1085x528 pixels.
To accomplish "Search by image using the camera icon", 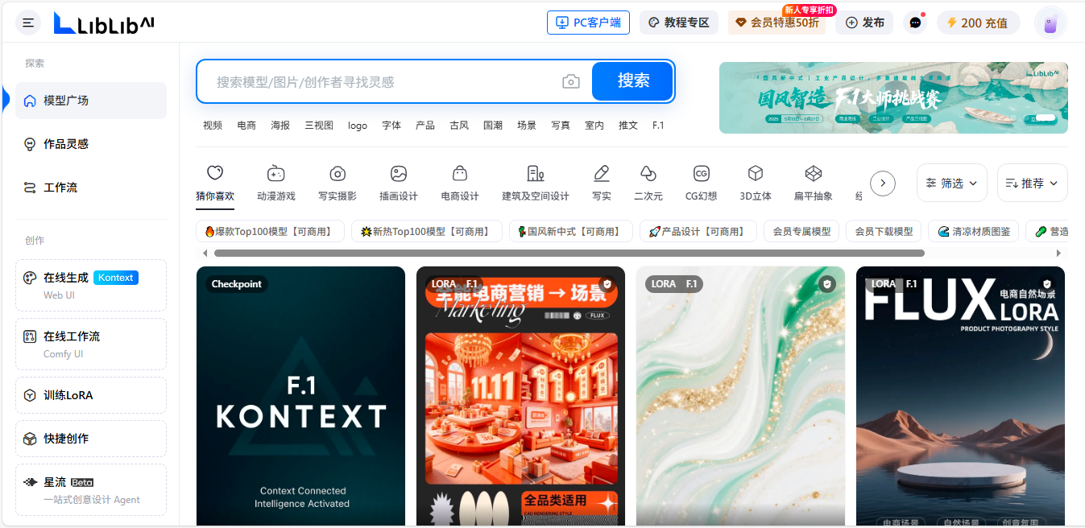I will 571,81.
